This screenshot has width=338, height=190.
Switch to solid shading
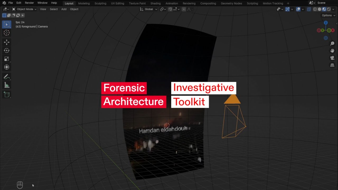click(320, 9)
